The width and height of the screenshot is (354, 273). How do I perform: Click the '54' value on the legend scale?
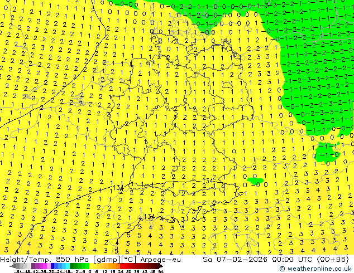click(161, 271)
